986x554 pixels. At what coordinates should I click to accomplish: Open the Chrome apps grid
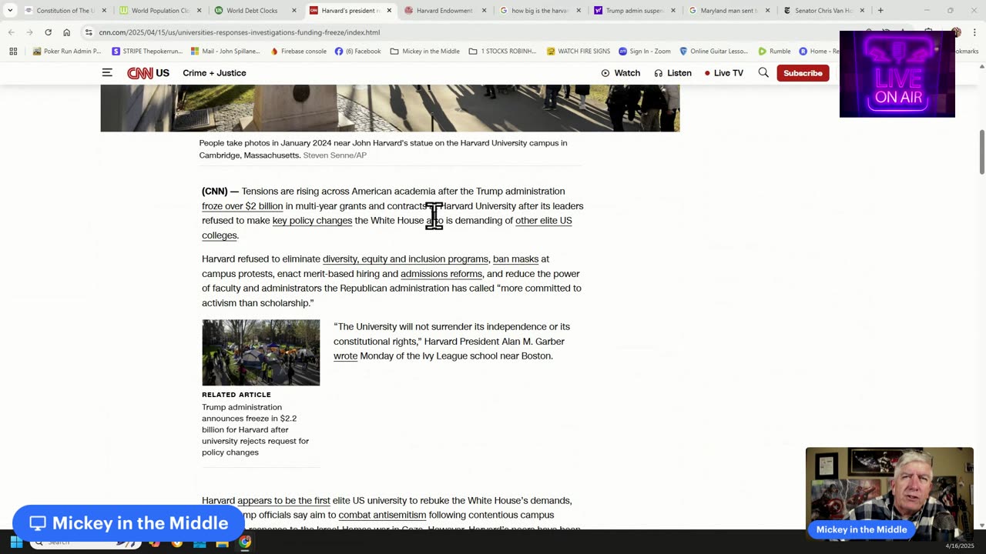click(x=13, y=52)
